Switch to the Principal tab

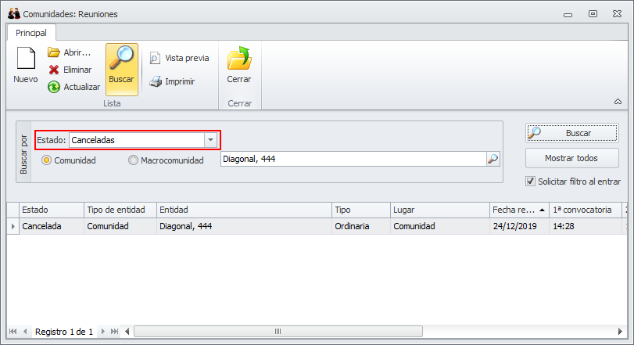point(31,33)
